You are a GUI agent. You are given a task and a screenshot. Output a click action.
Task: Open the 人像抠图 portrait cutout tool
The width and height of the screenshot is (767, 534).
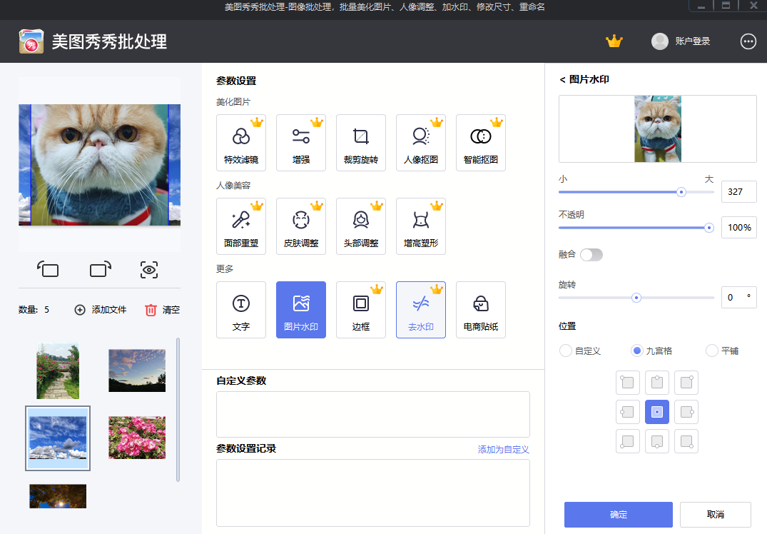pyautogui.click(x=420, y=142)
